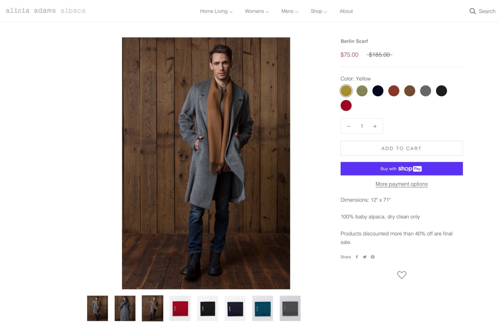Select the olive green color swatch
The width and height of the screenshot is (499, 325).
click(362, 91)
